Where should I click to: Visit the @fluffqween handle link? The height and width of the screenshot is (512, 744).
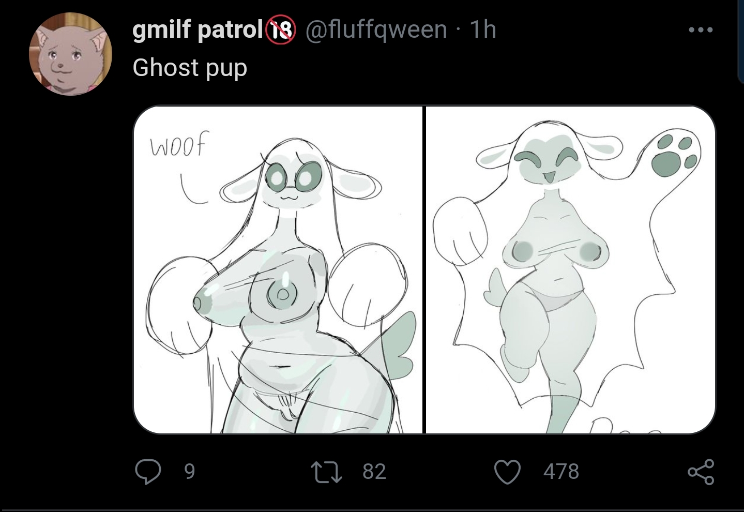tap(376, 29)
